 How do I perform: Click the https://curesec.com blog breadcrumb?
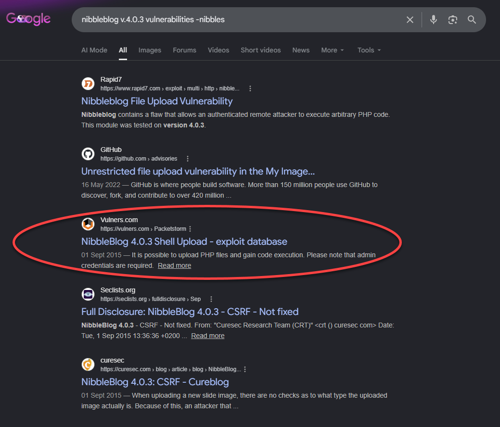pyautogui.click(x=171, y=369)
